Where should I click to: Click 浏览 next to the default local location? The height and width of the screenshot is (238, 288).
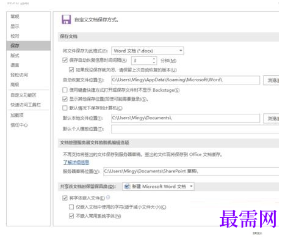pyautogui.click(x=271, y=118)
